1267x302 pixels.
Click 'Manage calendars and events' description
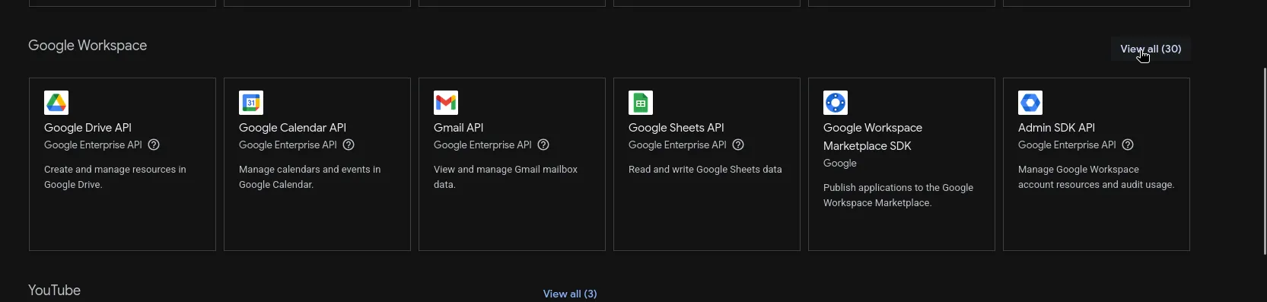point(310,176)
